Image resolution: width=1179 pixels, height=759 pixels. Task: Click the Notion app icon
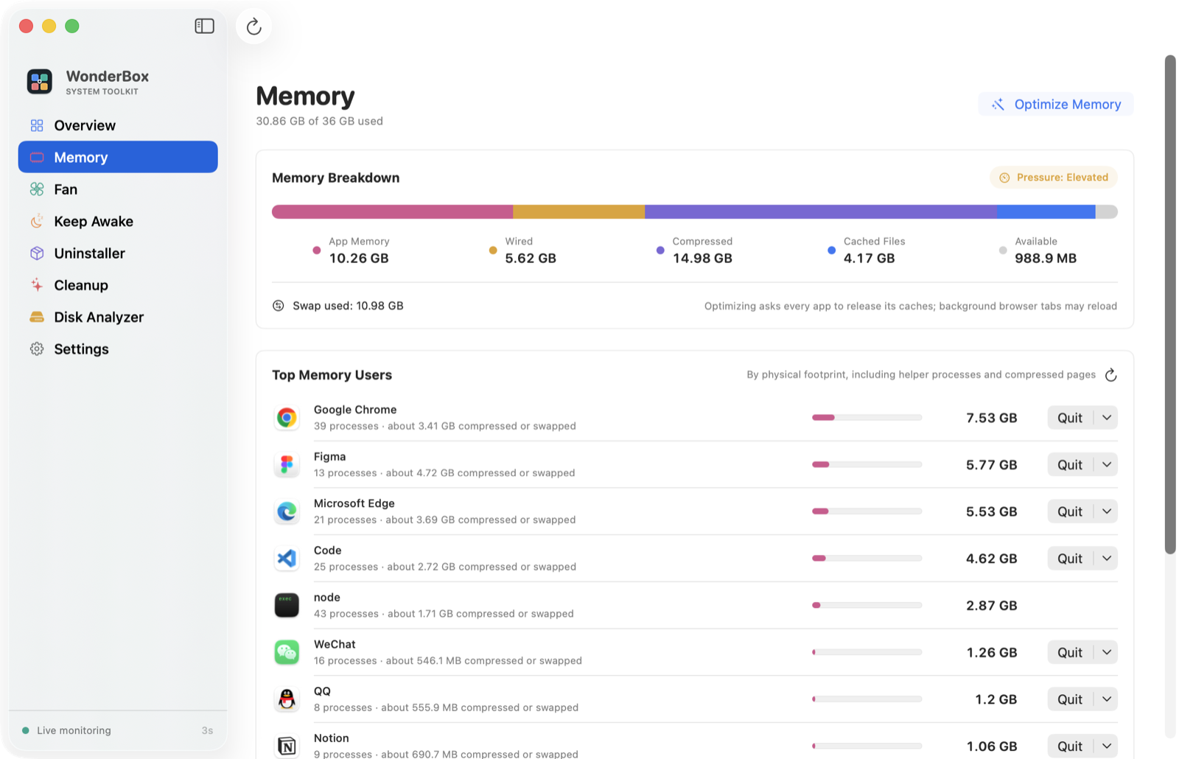tap(287, 746)
